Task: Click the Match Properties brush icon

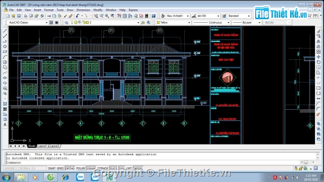Action: pos(65,16)
